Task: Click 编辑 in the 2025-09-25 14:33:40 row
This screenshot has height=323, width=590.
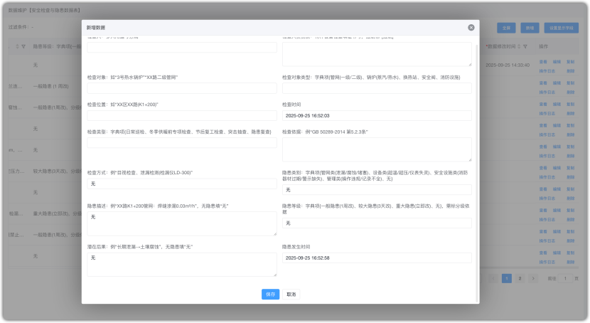Action: [x=557, y=62]
